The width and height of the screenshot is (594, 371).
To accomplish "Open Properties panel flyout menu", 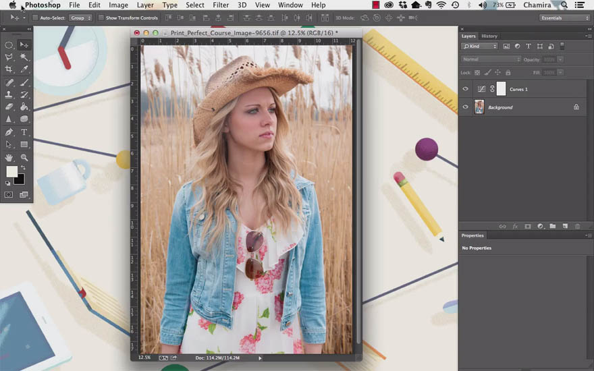I will point(588,235).
